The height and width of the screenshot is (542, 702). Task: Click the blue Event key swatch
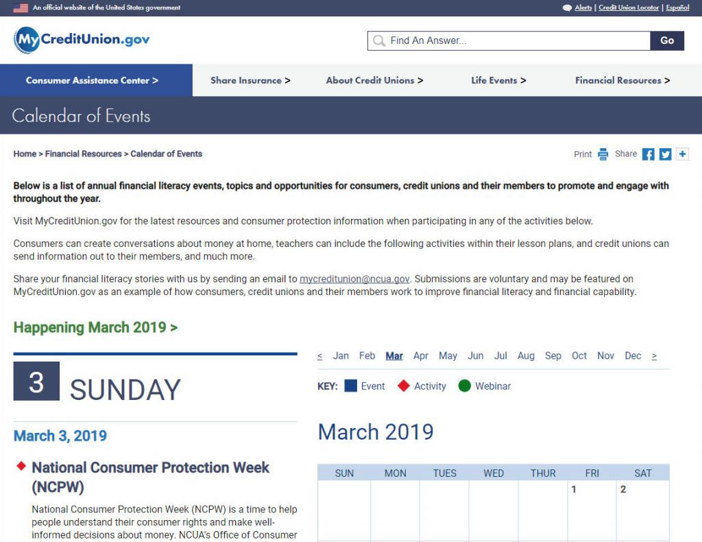click(350, 386)
